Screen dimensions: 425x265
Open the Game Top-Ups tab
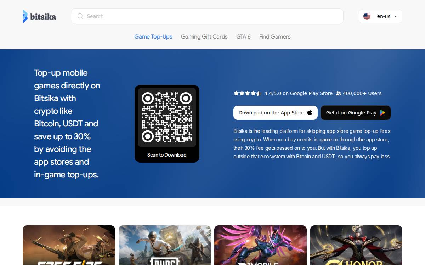(x=153, y=36)
